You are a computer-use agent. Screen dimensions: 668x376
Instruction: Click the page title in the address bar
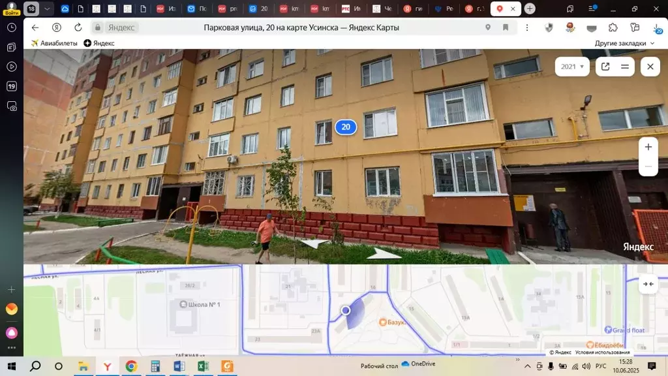pyautogui.click(x=301, y=27)
